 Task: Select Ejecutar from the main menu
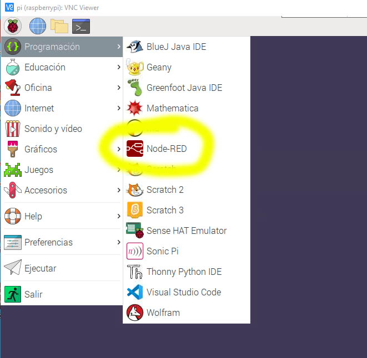62,268
